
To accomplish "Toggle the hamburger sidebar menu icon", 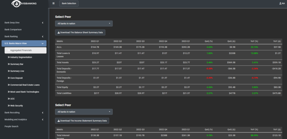I will point(54,3).
